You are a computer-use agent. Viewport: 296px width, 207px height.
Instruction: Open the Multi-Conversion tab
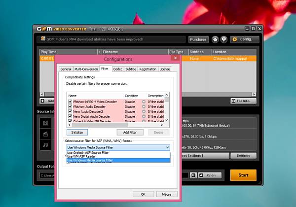(x=86, y=69)
